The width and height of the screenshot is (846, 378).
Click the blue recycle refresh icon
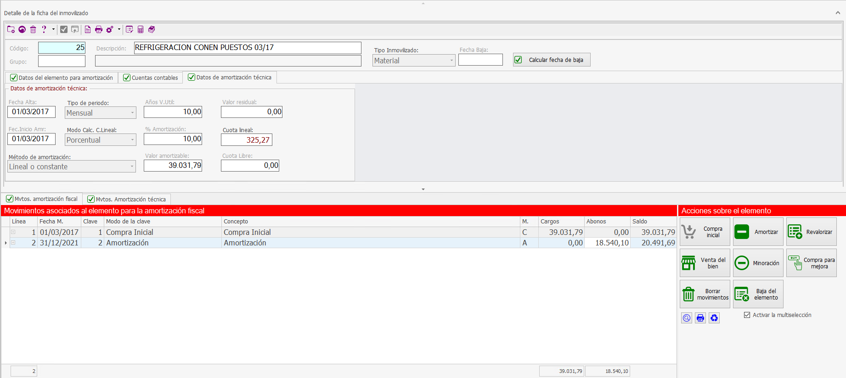714,318
